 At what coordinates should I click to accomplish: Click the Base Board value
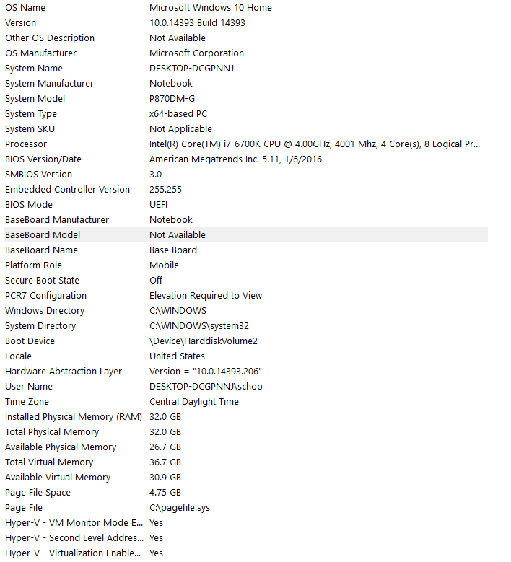(173, 250)
